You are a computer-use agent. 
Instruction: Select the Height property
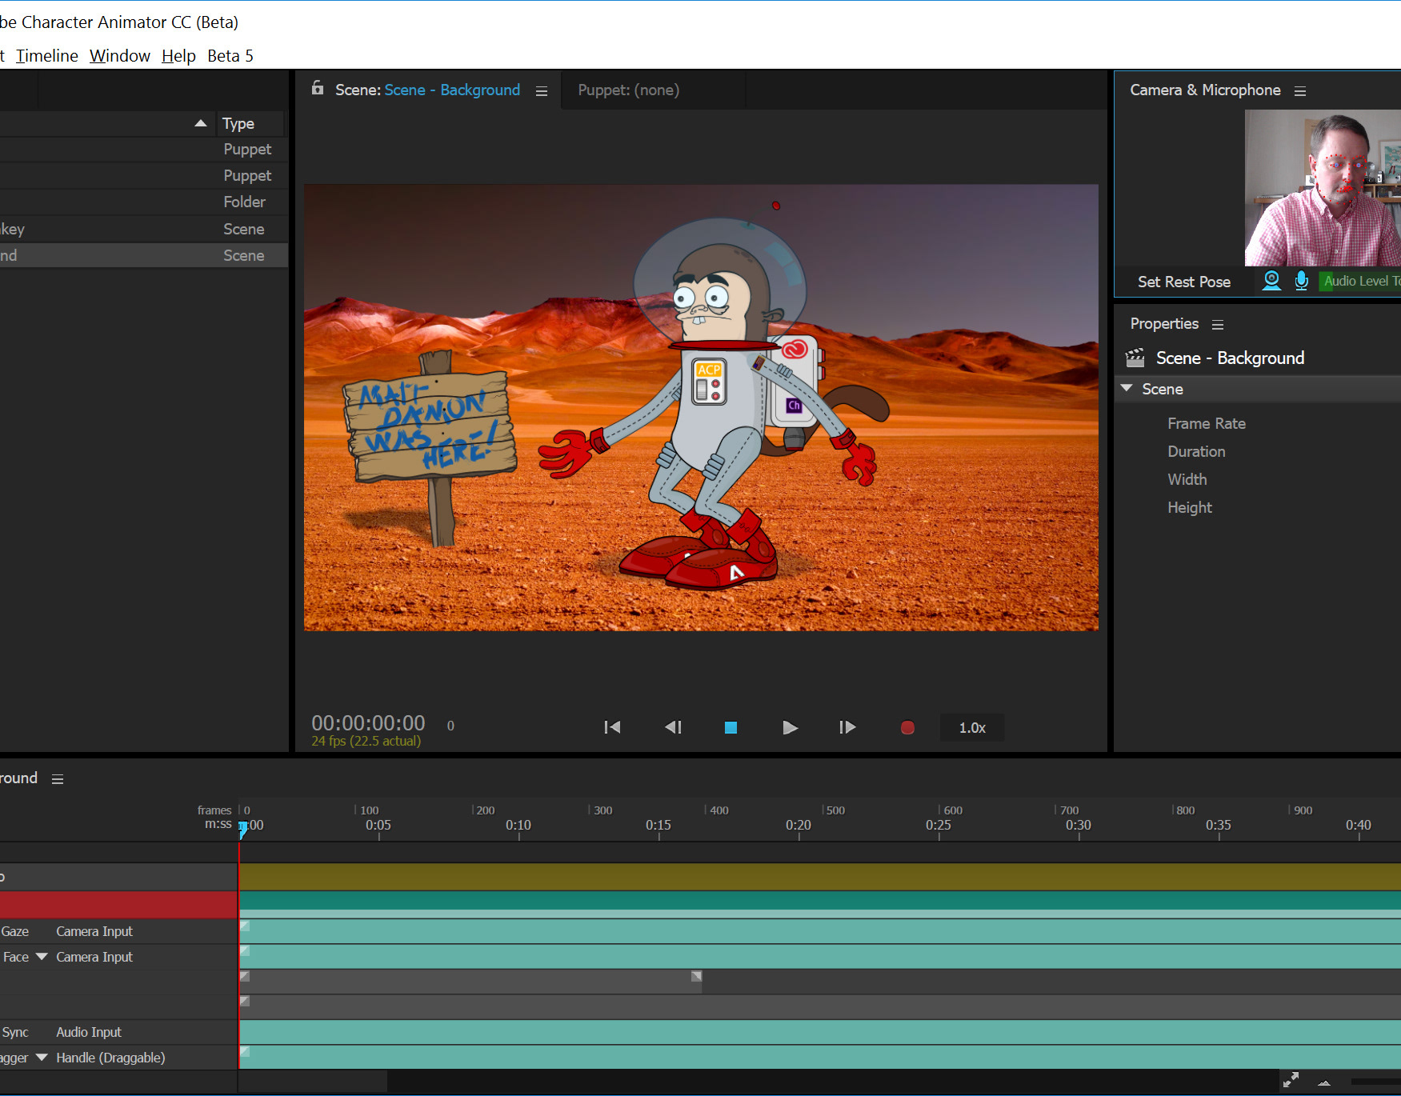[1190, 507]
